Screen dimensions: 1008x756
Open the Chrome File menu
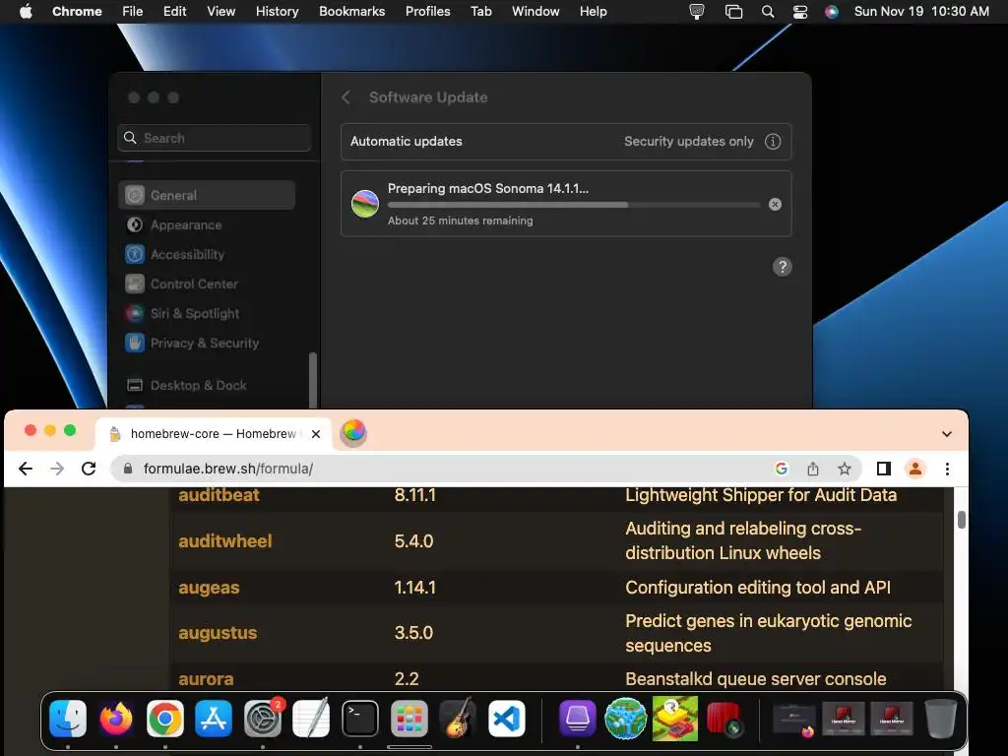click(x=133, y=12)
